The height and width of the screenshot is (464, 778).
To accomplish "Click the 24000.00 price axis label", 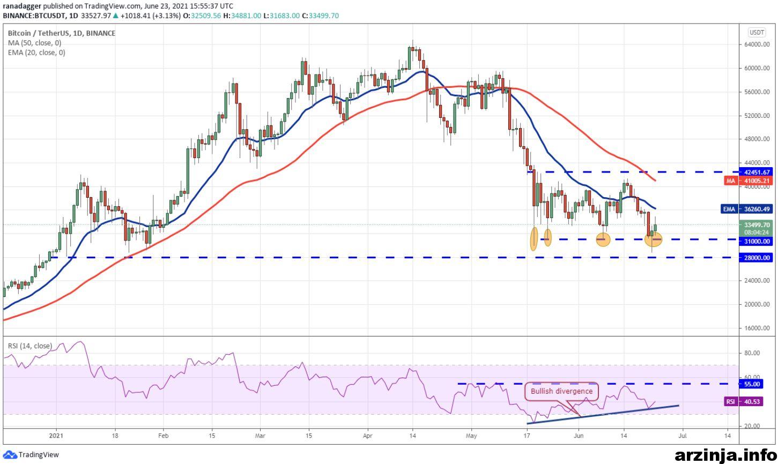I will (757, 281).
